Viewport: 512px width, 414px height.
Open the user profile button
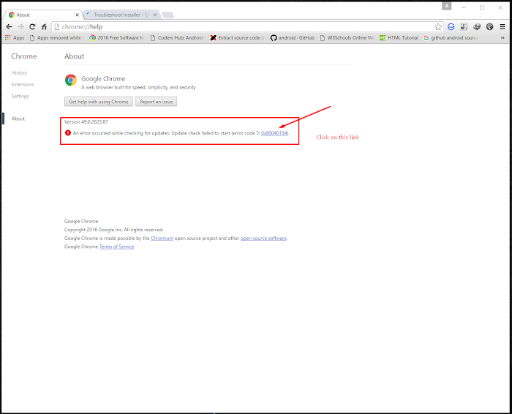tap(446, 6)
